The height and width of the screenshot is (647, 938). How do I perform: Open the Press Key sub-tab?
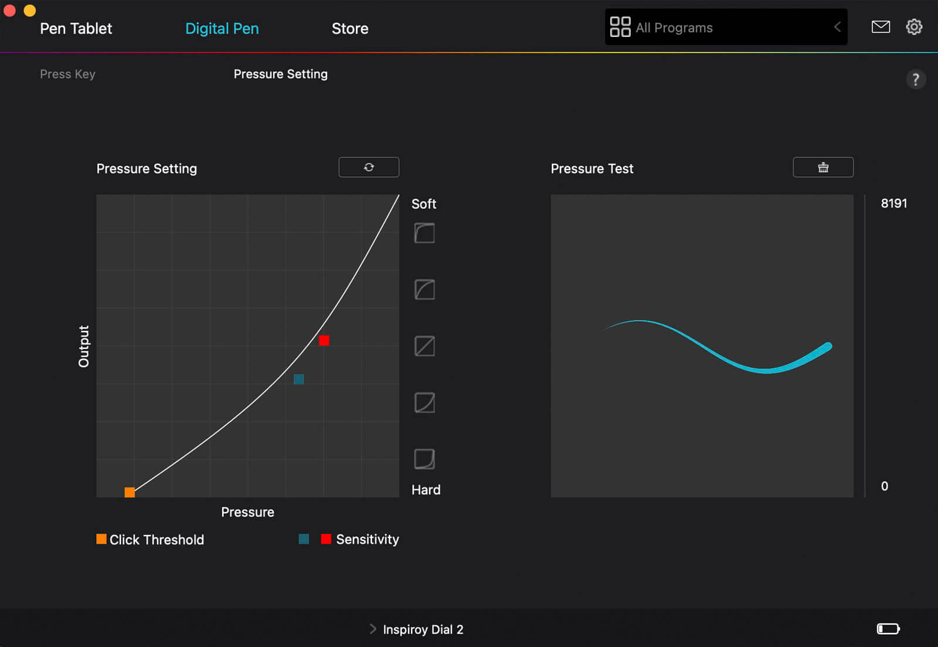67,74
